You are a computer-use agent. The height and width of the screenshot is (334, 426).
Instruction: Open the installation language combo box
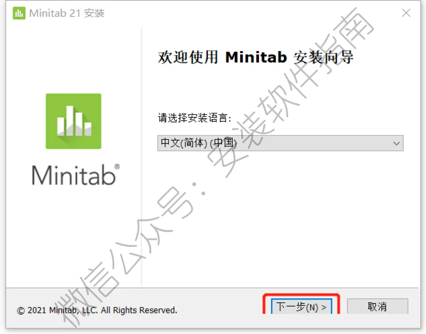(280, 143)
